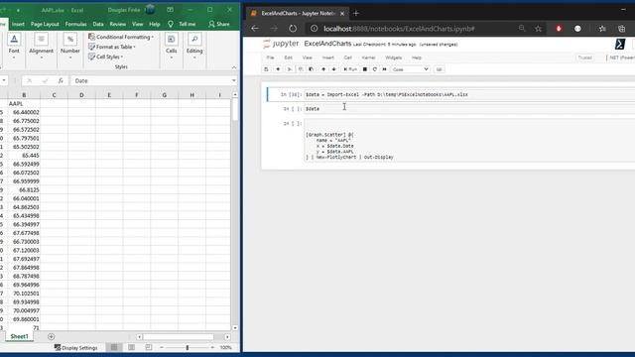Switch to Normal view in Excel
Screen dimensions: 635x357
coord(114,347)
